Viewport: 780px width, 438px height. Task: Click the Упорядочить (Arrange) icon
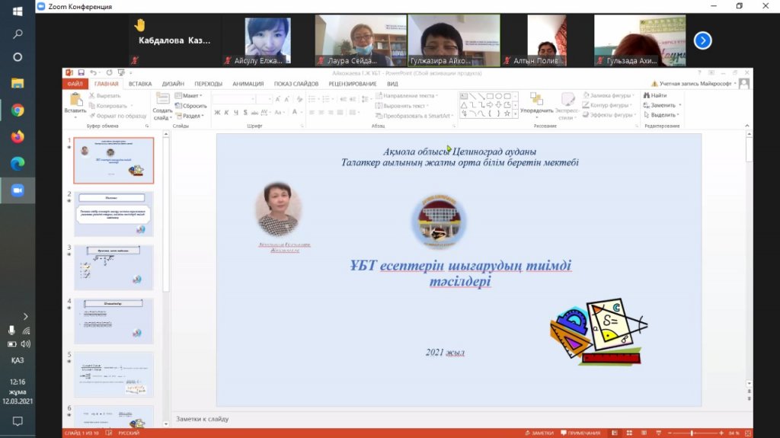point(537,100)
